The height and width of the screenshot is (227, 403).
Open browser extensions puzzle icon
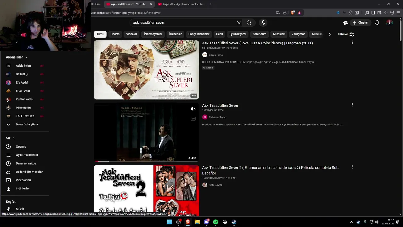(350, 13)
